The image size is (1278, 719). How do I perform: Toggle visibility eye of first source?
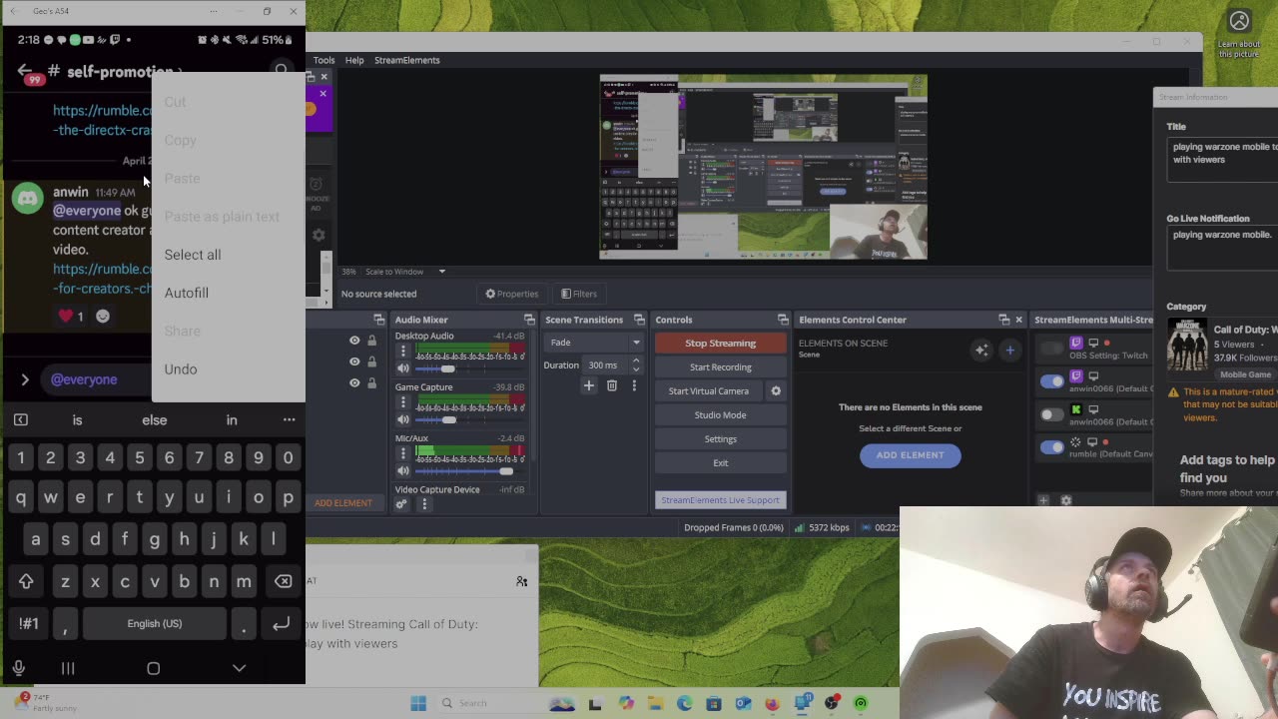tap(354, 341)
